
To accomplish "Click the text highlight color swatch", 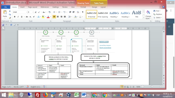I will click(43, 17).
